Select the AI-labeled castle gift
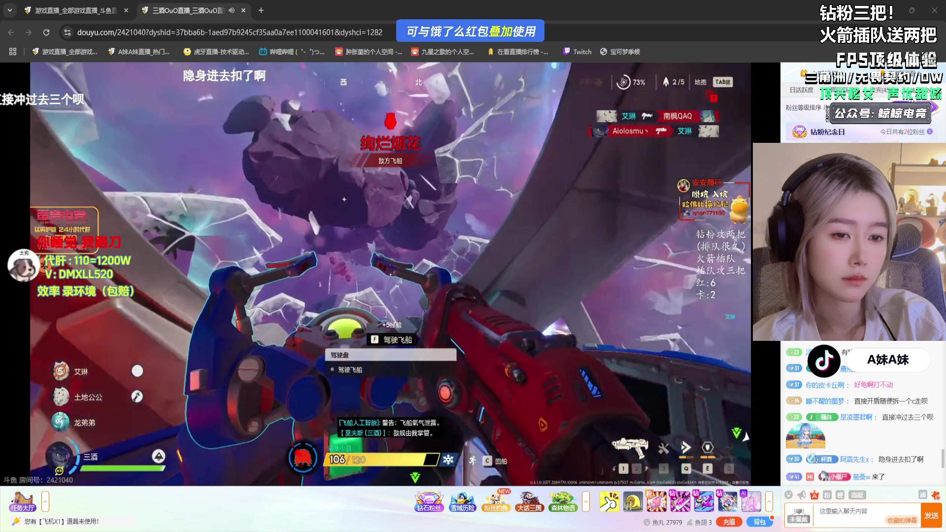946x532 pixels. [x=751, y=501]
